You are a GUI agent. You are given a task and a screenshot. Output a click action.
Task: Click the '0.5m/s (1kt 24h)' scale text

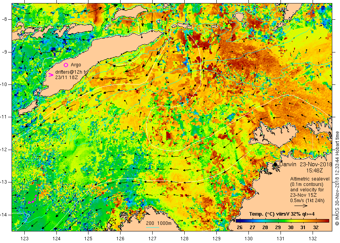[307, 201]
